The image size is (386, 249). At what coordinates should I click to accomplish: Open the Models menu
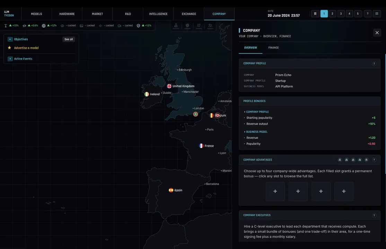pos(36,14)
